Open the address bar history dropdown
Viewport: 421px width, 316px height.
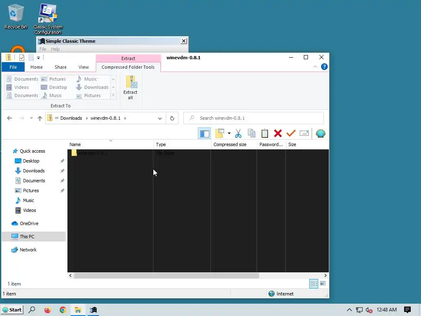click(160, 118)
